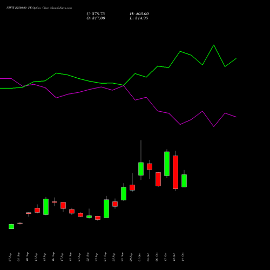Select the tall green candlestick for 24 Sep

point(106,208)
